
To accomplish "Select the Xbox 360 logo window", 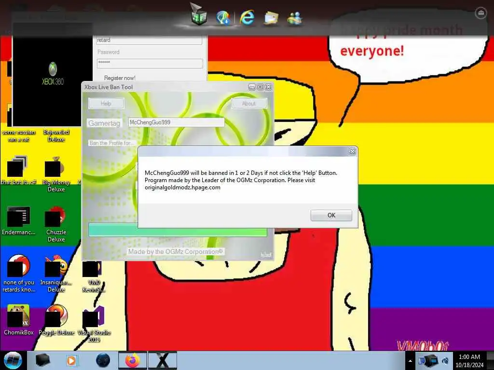I will click(x=53, y=75).
